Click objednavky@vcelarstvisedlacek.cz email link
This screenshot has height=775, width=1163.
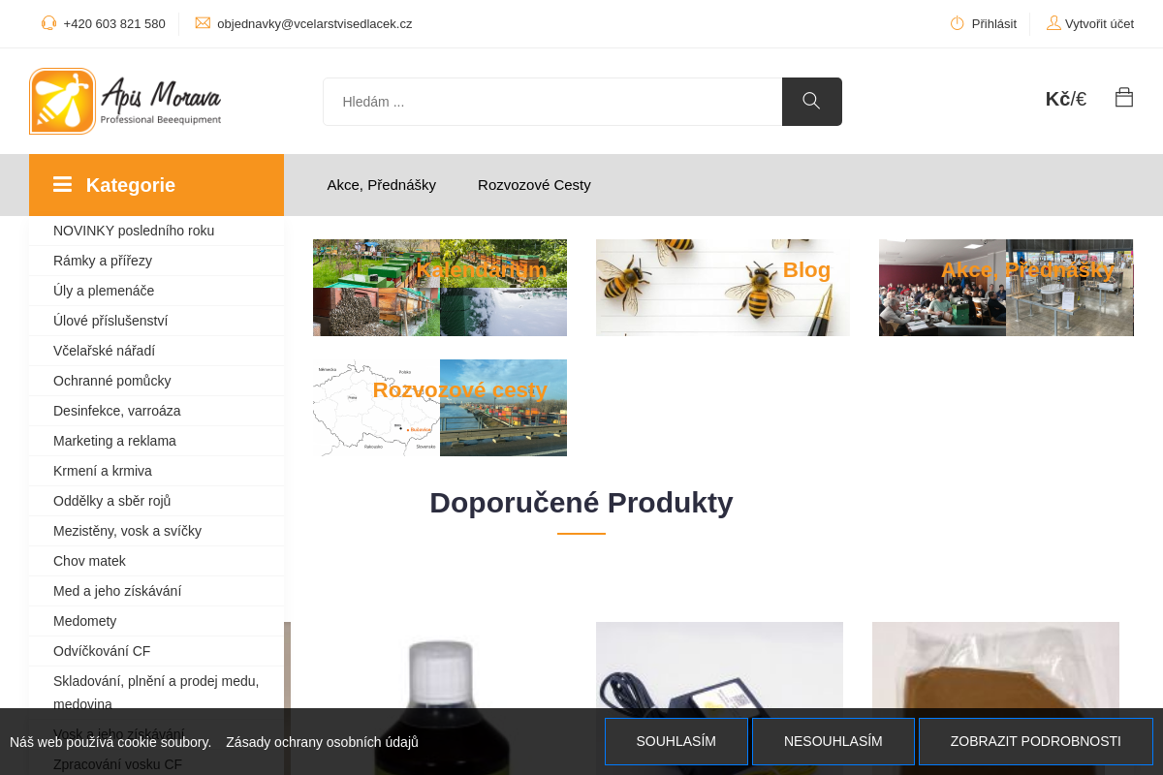[315, 24]
